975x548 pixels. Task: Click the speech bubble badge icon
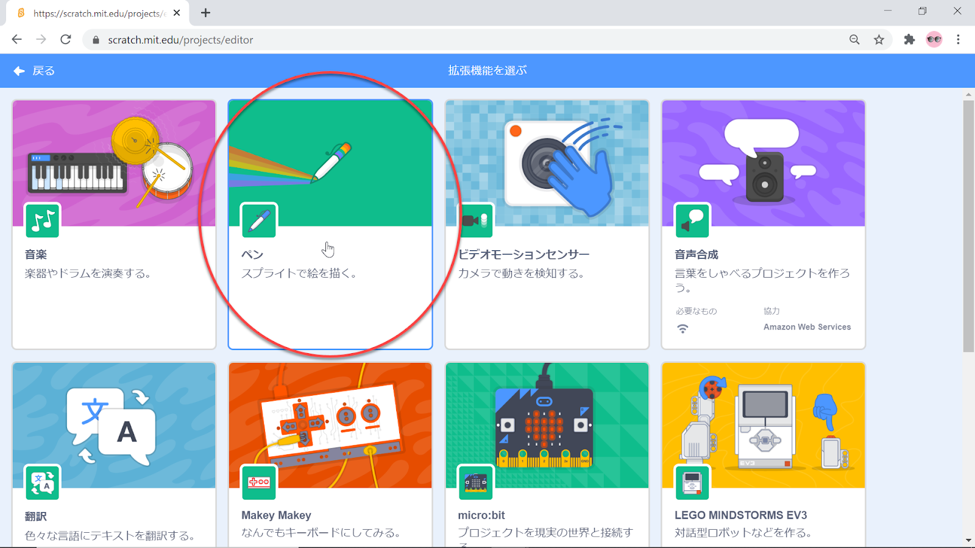point(692,220)
